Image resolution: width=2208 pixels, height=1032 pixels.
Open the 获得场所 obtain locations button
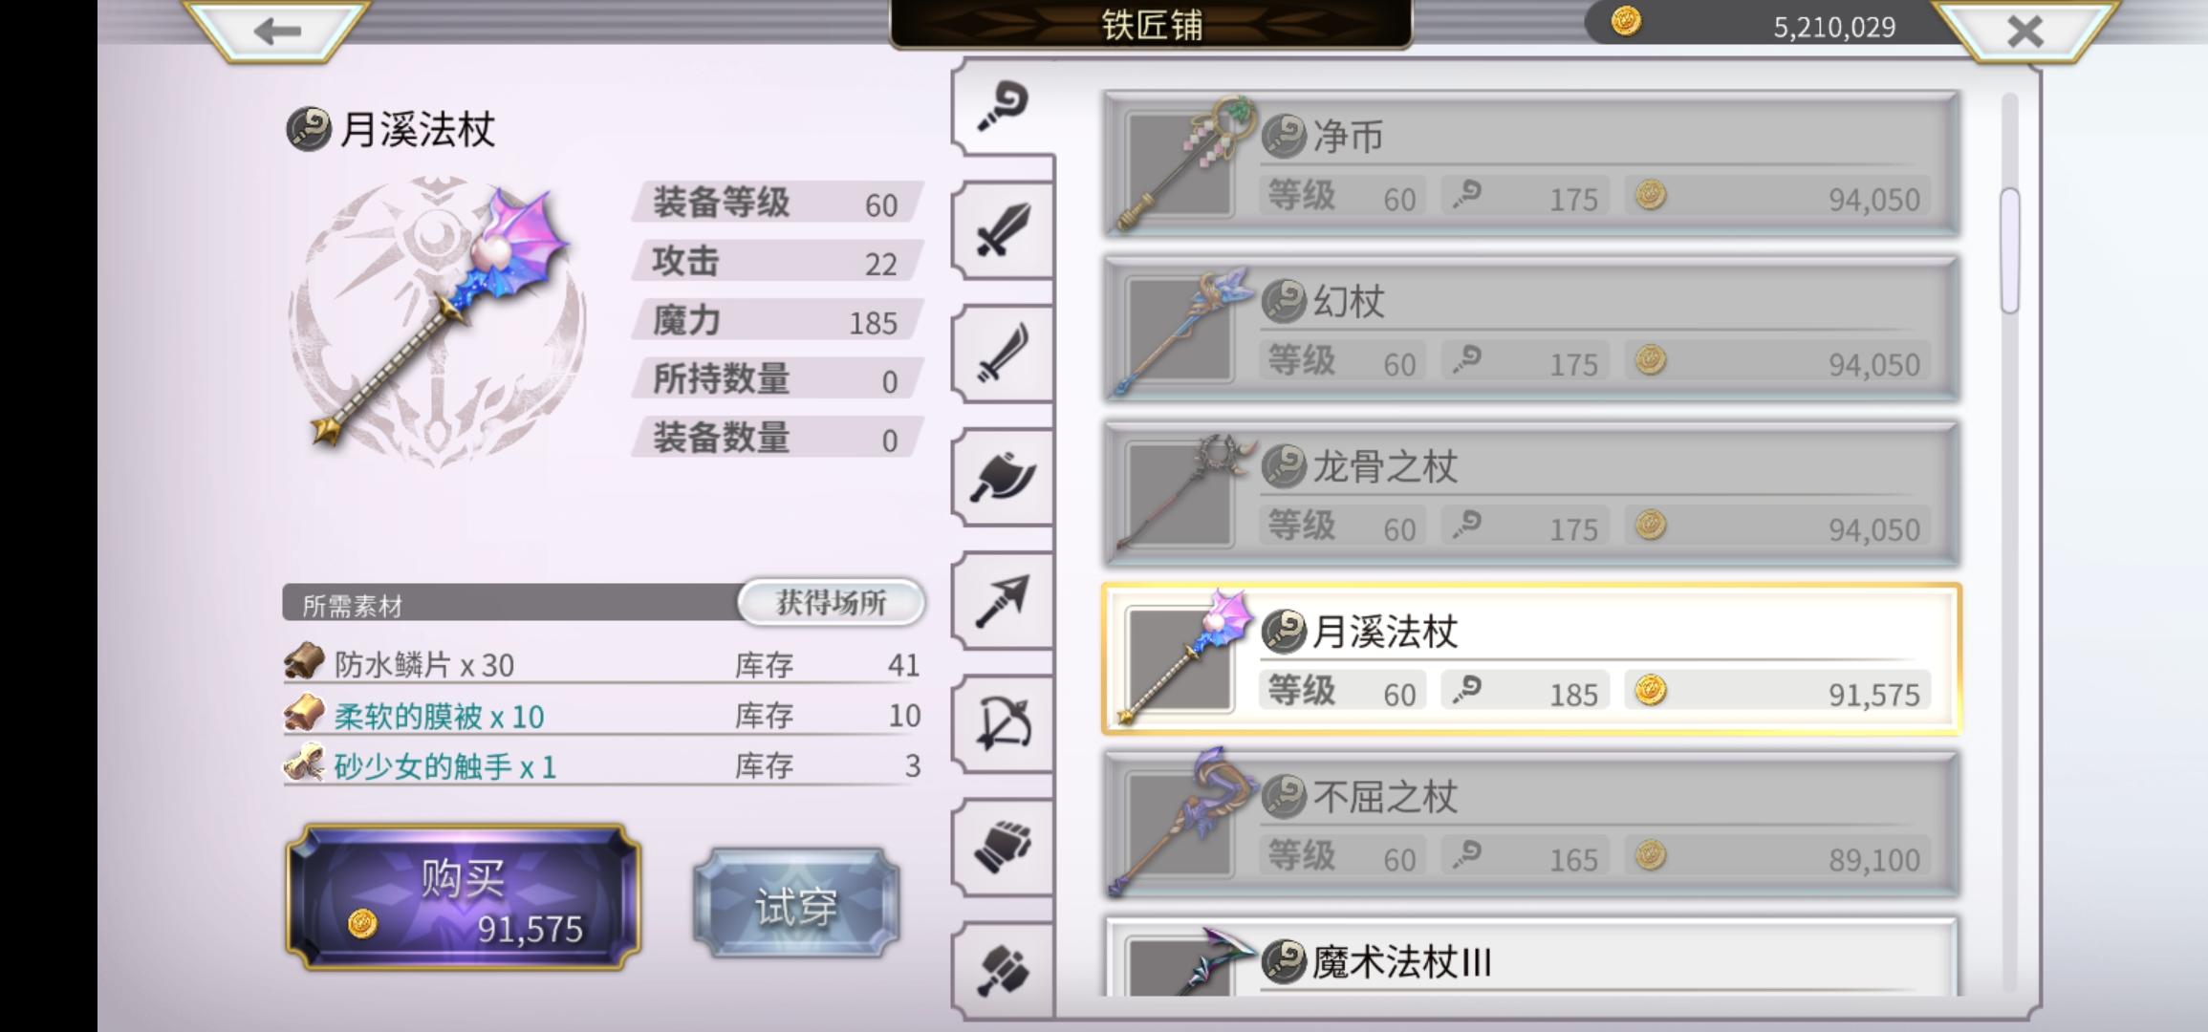[831, 602]
